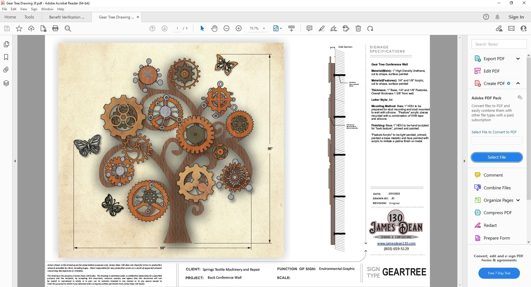Collapse the right tools pane arrow
The image size is (531, 287).
(464, 161)
